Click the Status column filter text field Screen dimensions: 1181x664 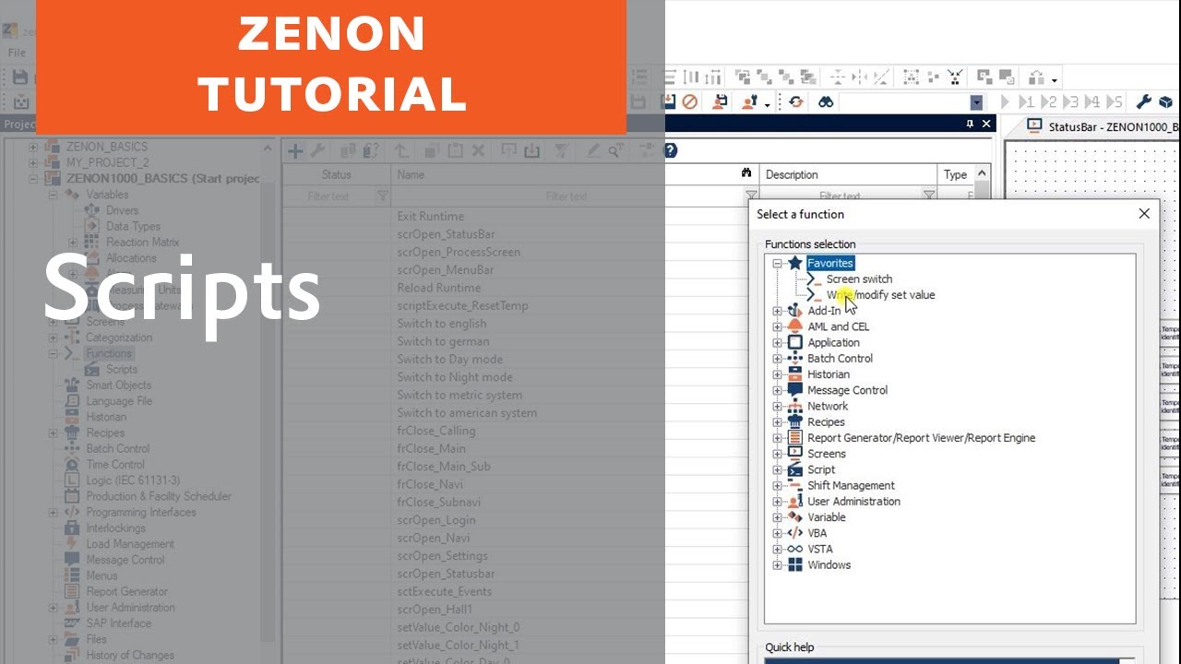pos(329,196)
